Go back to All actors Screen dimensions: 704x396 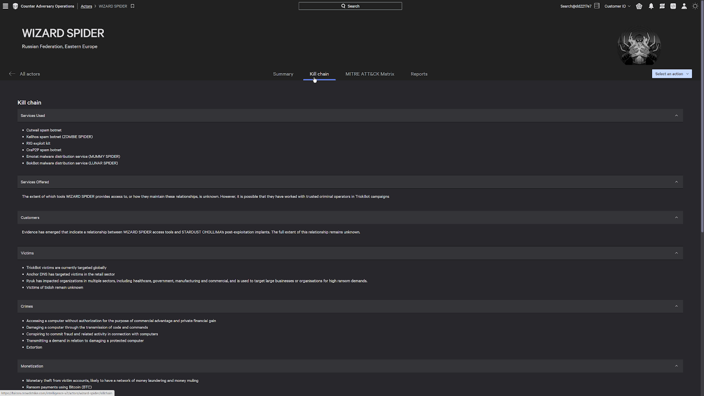29,74
